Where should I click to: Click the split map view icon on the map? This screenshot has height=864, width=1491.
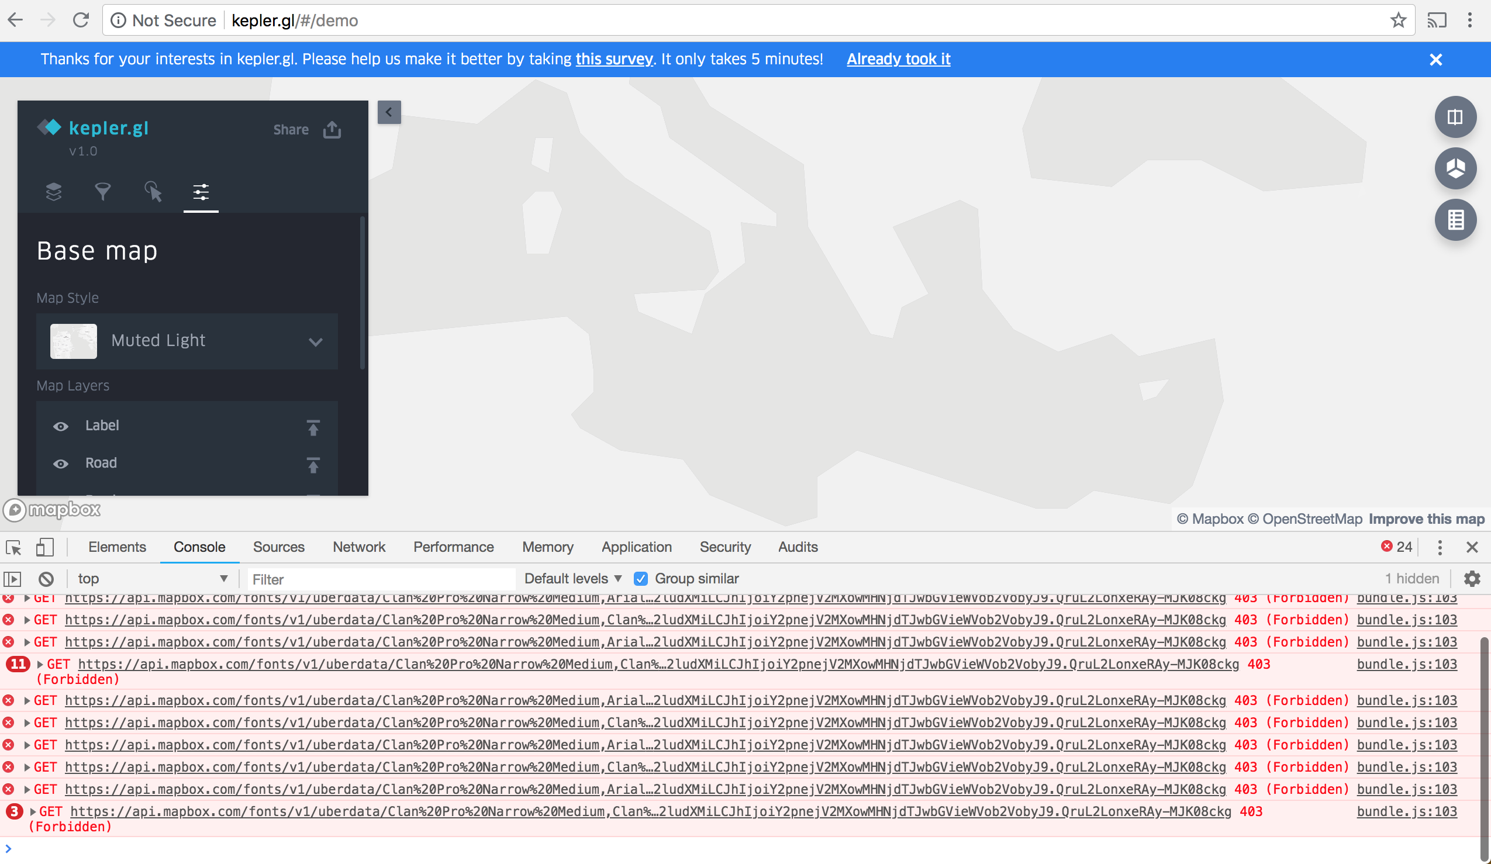(x=1455, y=116)
